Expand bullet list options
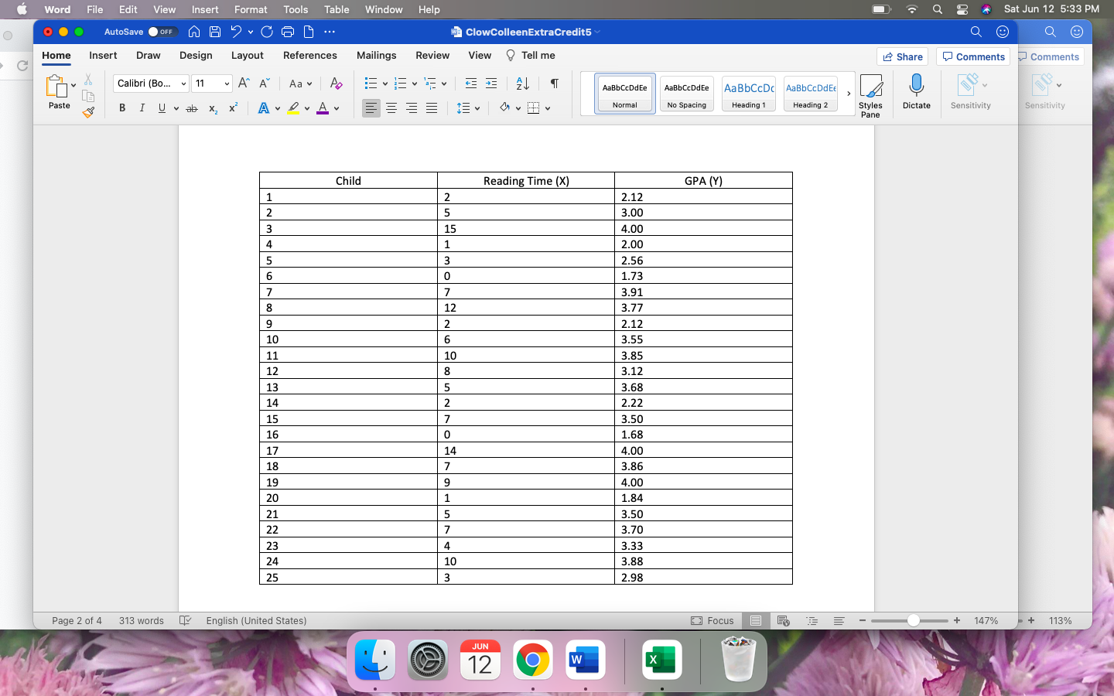 pyautogui.click(x=384, y=84)
